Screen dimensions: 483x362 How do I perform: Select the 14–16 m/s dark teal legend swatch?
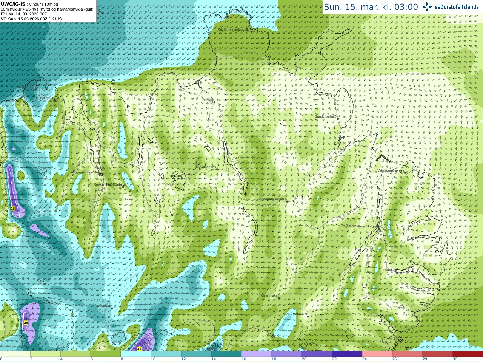click(x=226, y=354)
